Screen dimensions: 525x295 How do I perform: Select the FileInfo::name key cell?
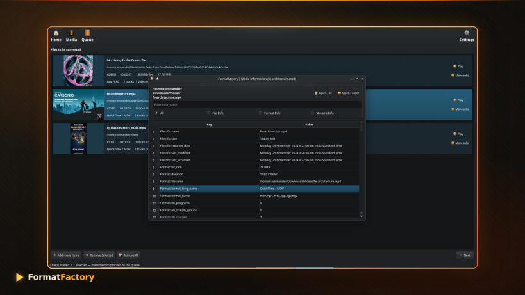point(209,131)
